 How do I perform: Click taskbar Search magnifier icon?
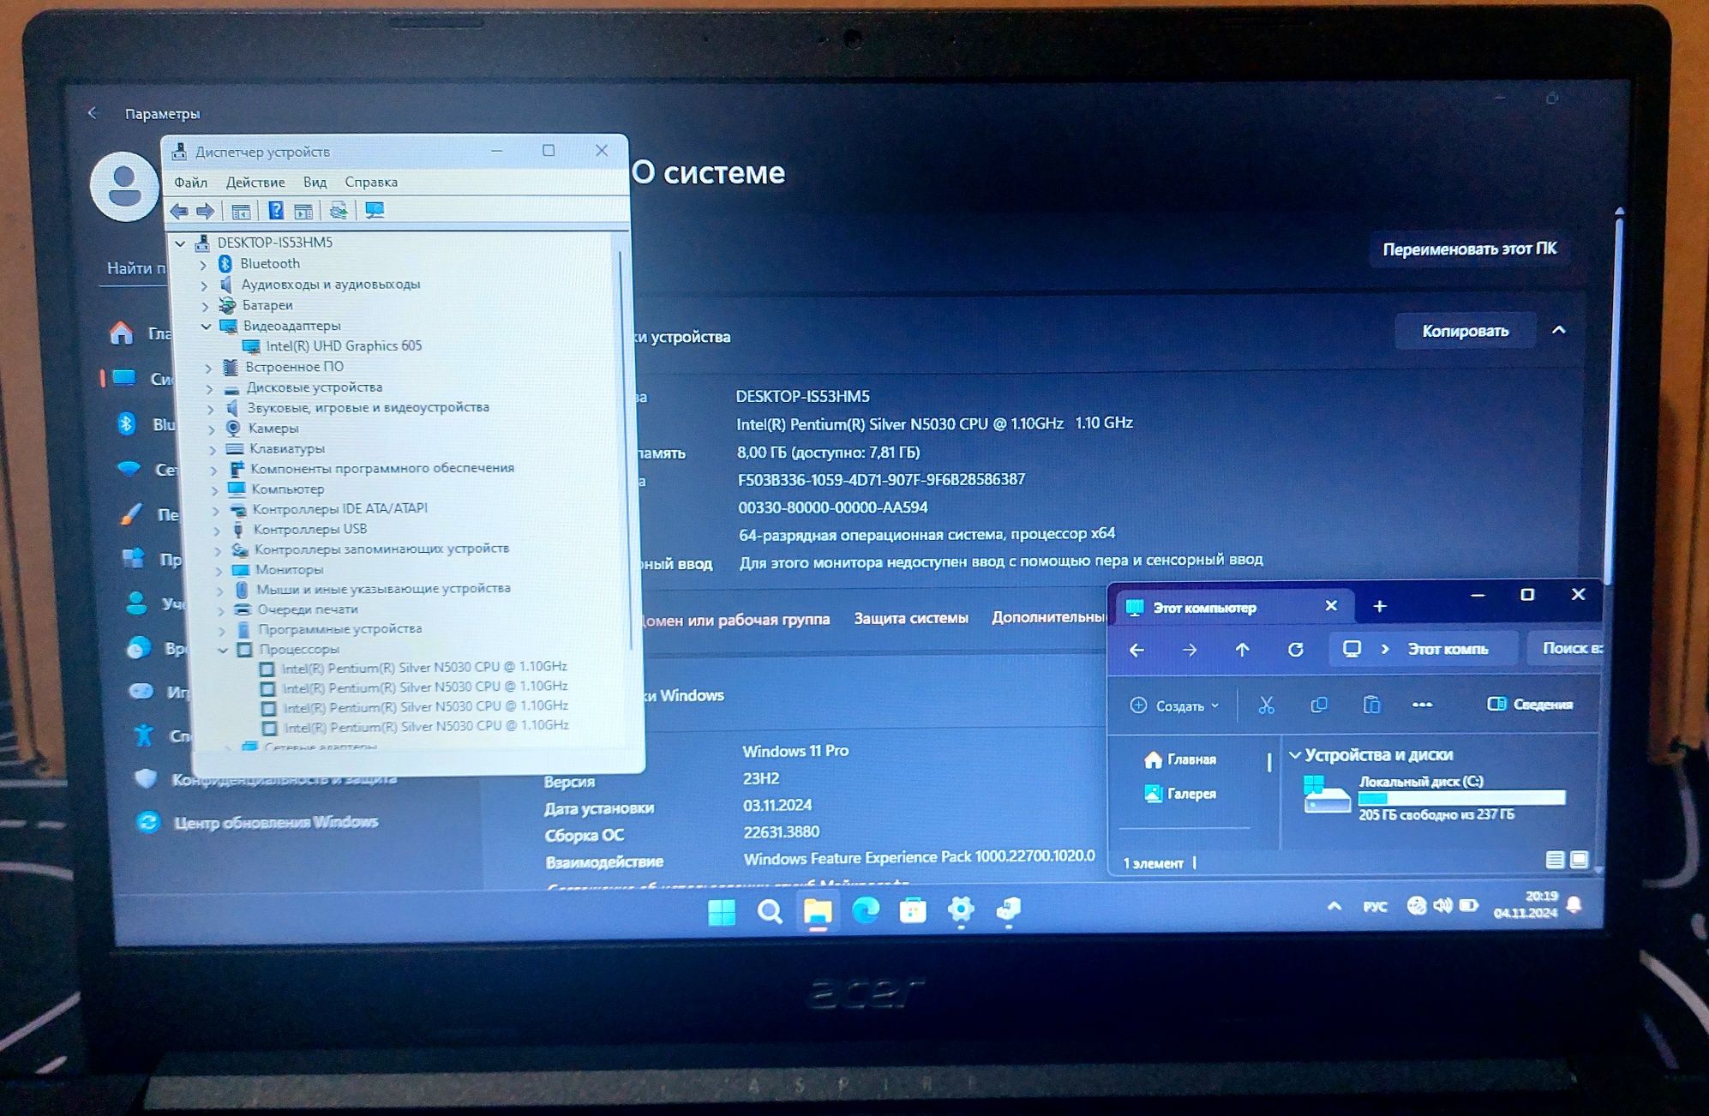(x=770, y=912)
